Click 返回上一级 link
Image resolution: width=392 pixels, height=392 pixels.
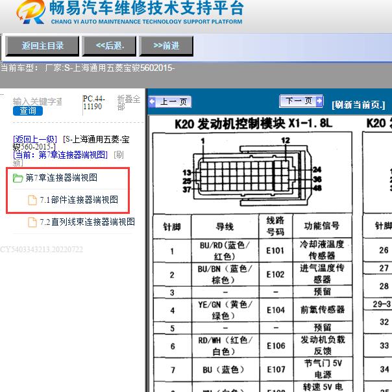[x=35, y=139]
